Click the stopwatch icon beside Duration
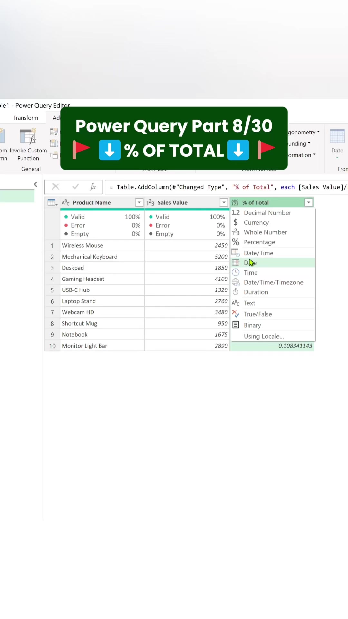The height and width of the screenshot is (619, 348). coord(236,292)
